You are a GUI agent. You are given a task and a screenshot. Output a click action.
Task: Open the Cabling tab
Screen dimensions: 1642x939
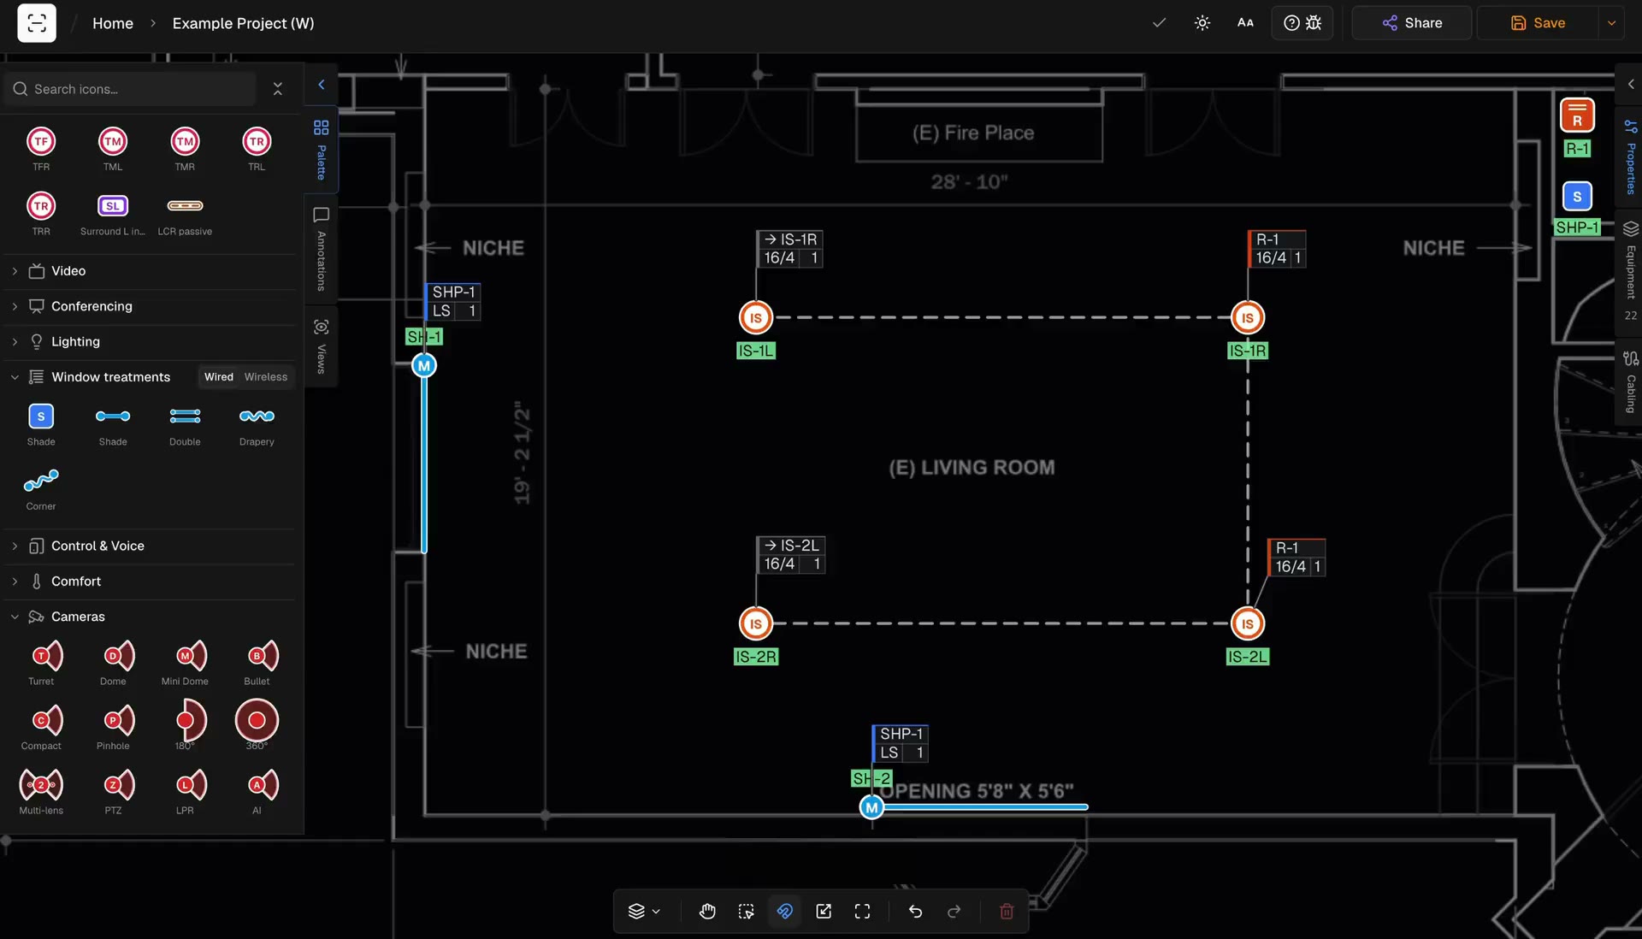tap(1631, 381)
